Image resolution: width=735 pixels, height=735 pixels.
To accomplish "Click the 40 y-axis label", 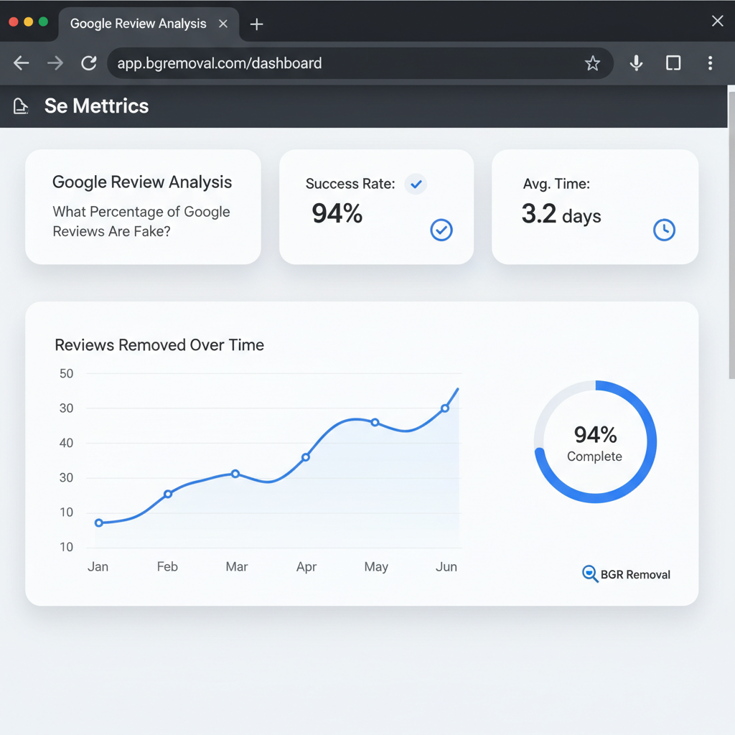I will pyautogui.click(x=66, y=443).
